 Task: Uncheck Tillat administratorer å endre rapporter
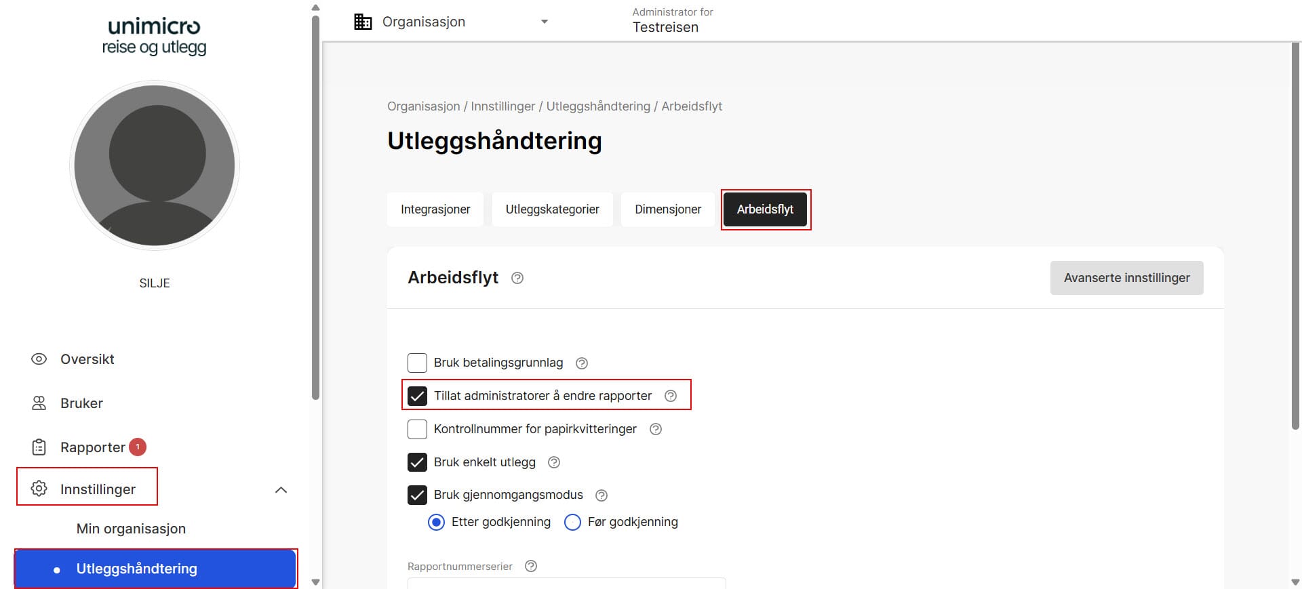pyautogui.click(x=417, y=396)
